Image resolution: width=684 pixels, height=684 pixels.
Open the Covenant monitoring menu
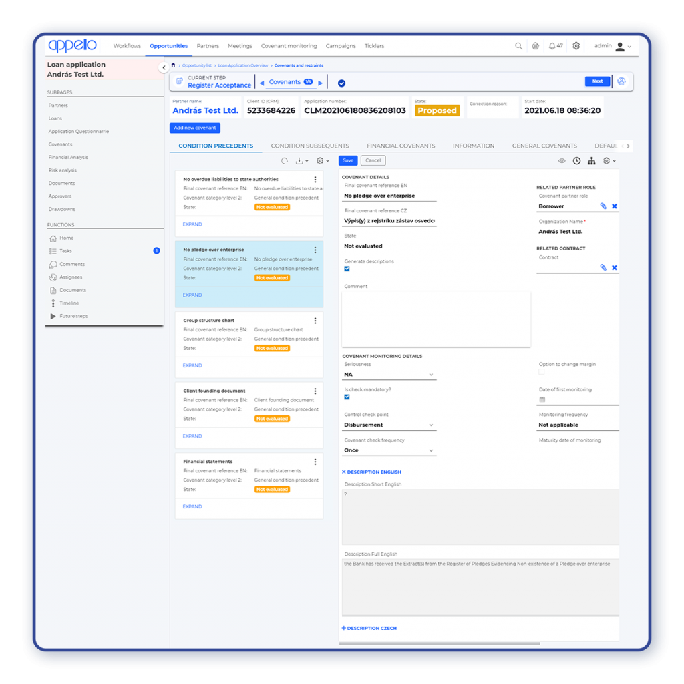click(x=289, y=46)
